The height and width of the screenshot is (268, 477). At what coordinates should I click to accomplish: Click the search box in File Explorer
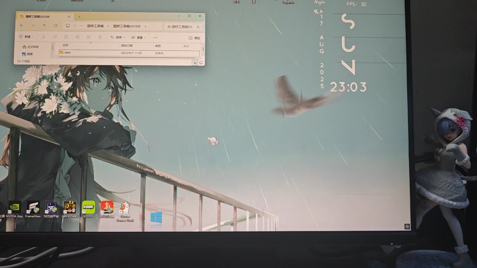183,27
